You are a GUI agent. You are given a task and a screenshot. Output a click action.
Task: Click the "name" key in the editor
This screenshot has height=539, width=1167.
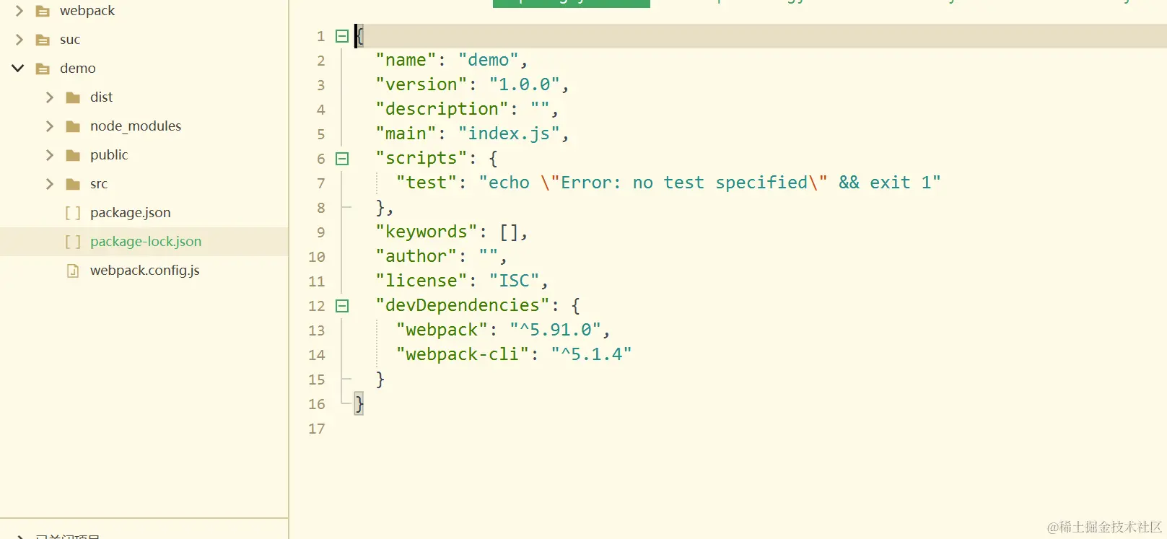(406, 60)
